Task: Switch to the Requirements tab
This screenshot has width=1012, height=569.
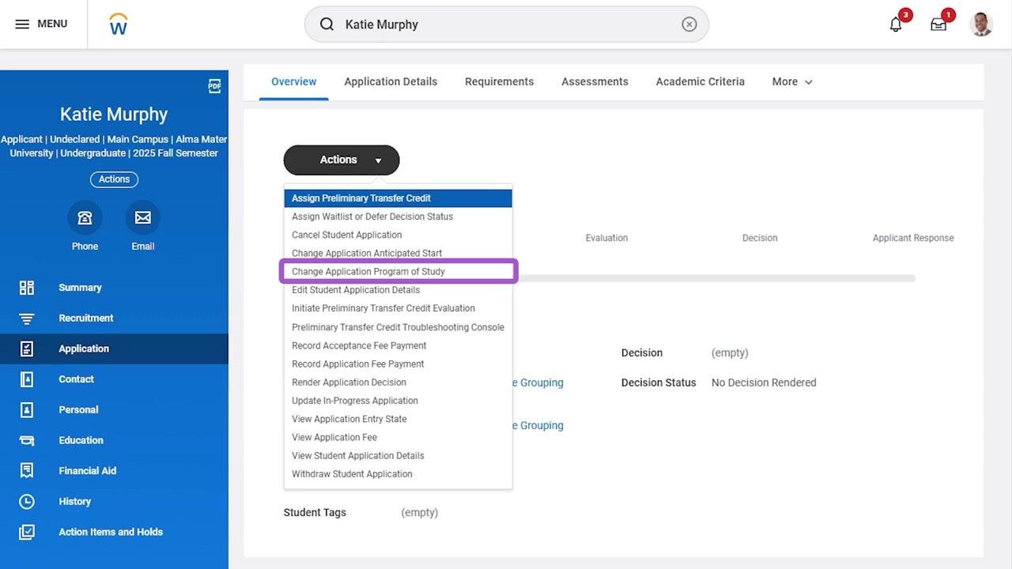Action: (499, 81)
